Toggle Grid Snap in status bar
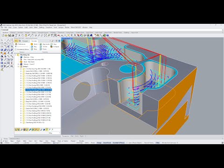This screenshot has width=224, height=168. tap(79, 143)
